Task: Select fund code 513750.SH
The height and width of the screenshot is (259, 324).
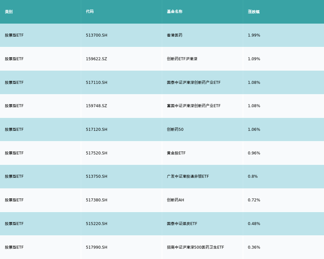Action: tap(96, 176)
